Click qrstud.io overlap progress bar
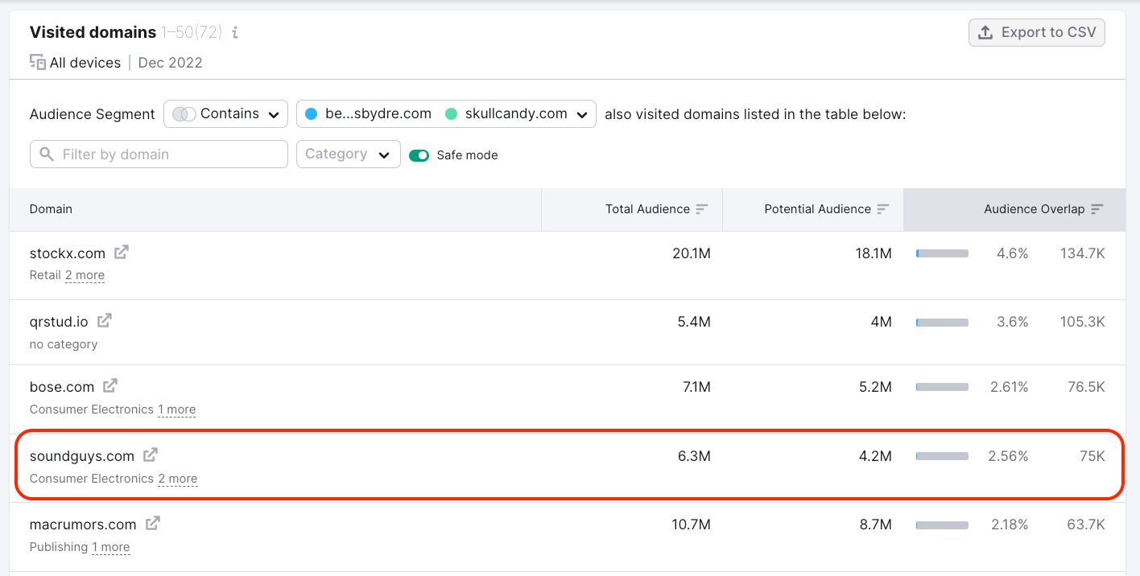The width and height of the screenshot is (1140, 576). (942, 322)
